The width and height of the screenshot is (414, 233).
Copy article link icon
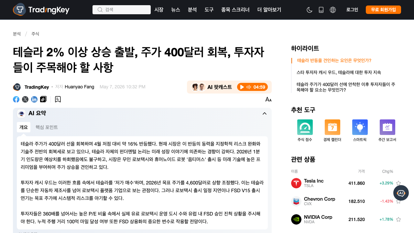coord(43,99)
